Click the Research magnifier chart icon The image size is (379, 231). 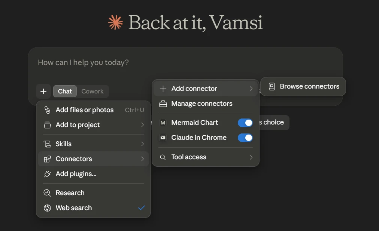pyautogui.click(x=47, y=193)
